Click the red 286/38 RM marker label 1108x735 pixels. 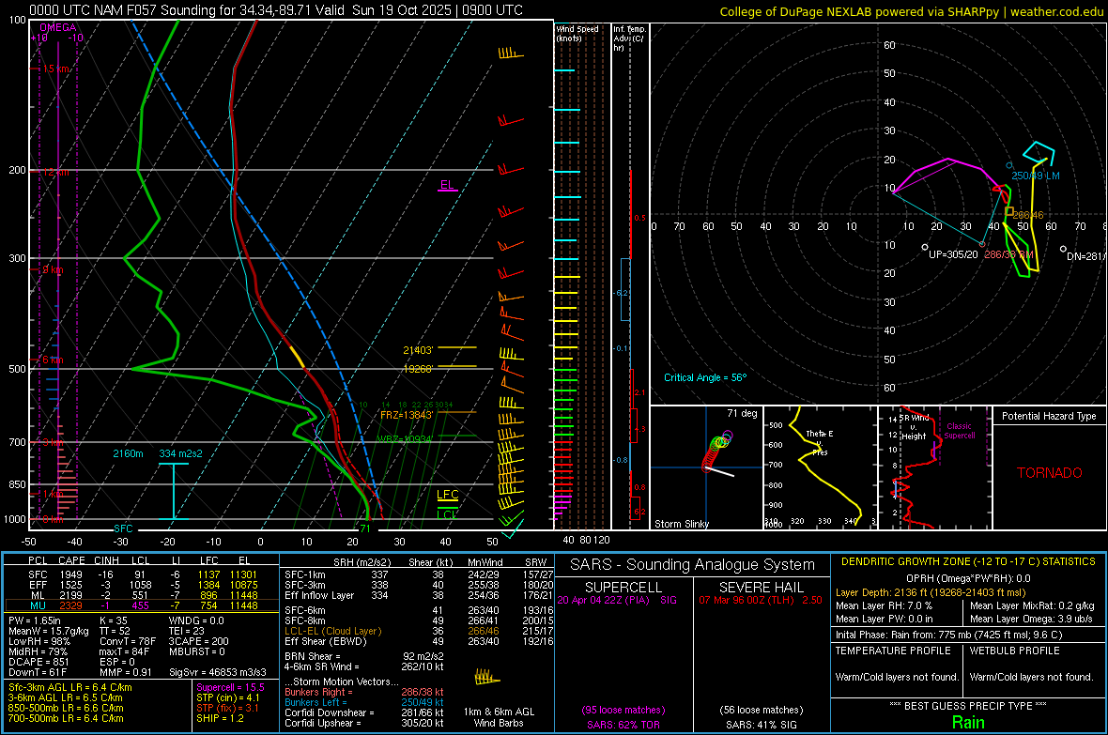pos(1008,254)
